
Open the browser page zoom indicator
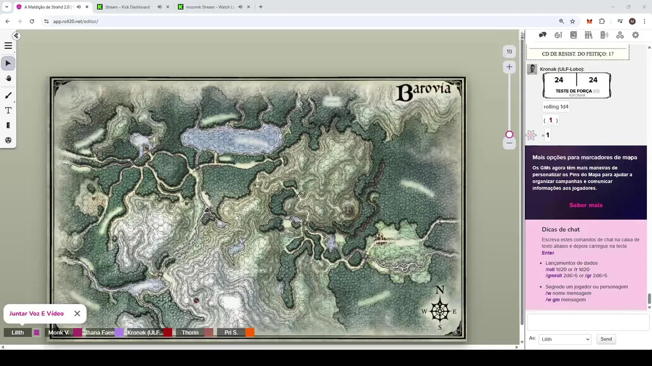561,21
